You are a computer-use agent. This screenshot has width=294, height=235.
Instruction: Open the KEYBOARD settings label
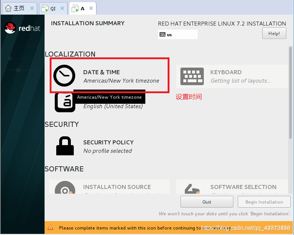click(x=226, y=72)
